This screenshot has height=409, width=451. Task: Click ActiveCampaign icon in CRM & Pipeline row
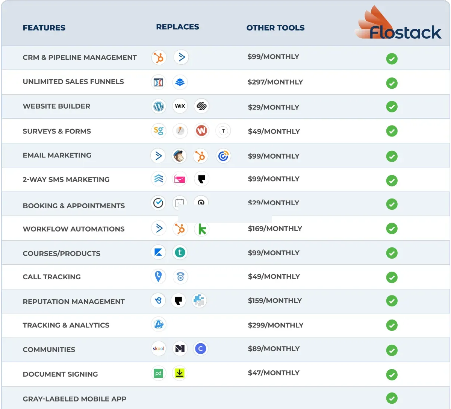point(181,57)
